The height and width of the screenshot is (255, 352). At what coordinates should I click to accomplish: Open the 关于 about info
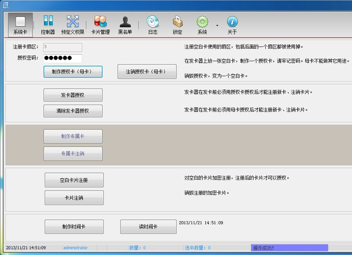pyautogui.click(x=232, y=25)
